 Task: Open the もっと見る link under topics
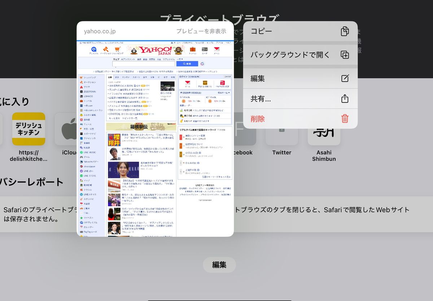[115, 117]
